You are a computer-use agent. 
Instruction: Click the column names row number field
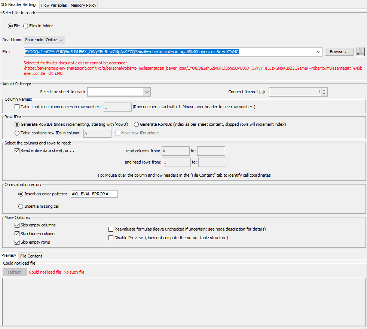coord(117,107)
